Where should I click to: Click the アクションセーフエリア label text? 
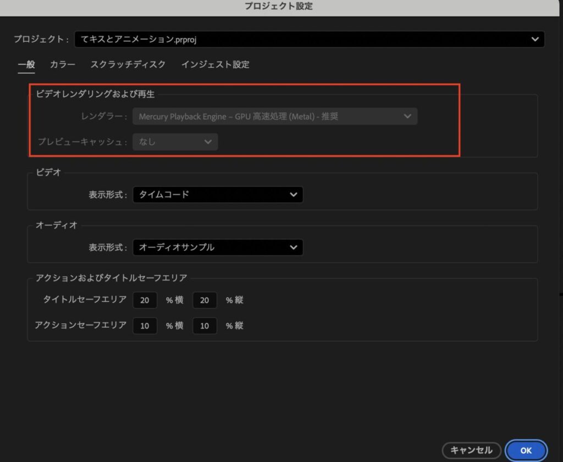point(80,325)
